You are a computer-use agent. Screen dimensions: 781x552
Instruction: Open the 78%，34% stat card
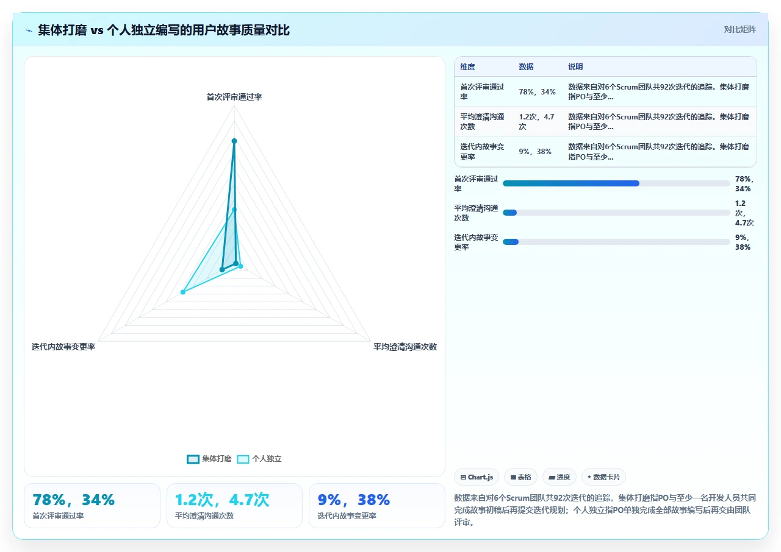(92, 506)
